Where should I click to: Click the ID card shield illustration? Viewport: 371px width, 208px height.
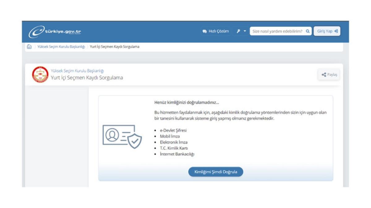122,137
